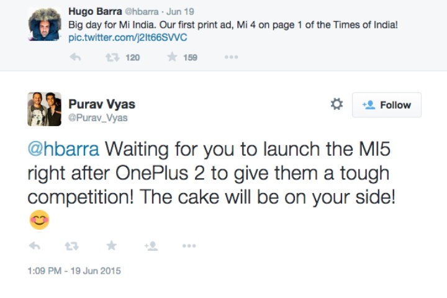This screenshot has width=447, height=298.
Task: Open the 1:09 PM - 19 Jun 2015 timestamp
Action: click(x=74, y=271)
